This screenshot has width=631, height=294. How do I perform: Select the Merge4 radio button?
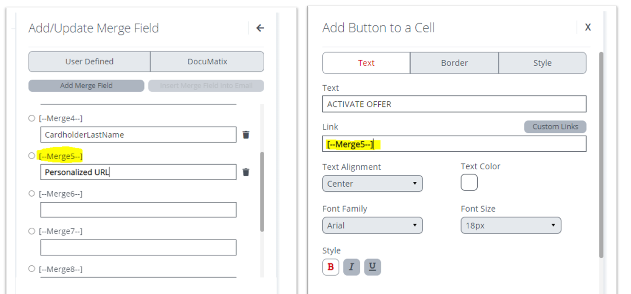pyautogui.click(x=32, y=118)
